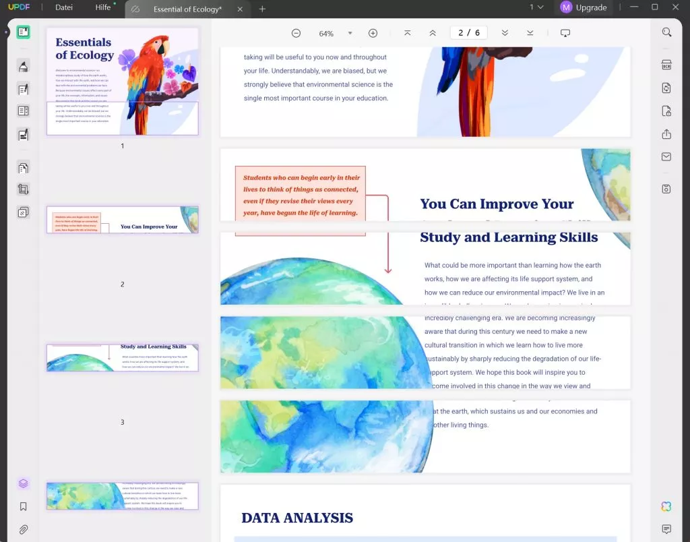Zoom in with the plus button
The image size is (690, 542).
click(373, 33)
